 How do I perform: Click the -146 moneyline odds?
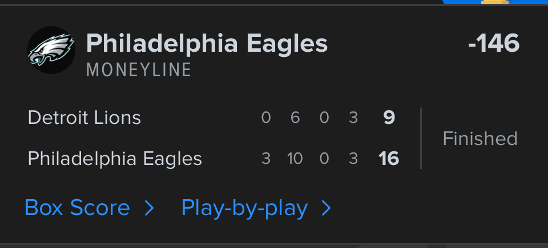(493, 44)
